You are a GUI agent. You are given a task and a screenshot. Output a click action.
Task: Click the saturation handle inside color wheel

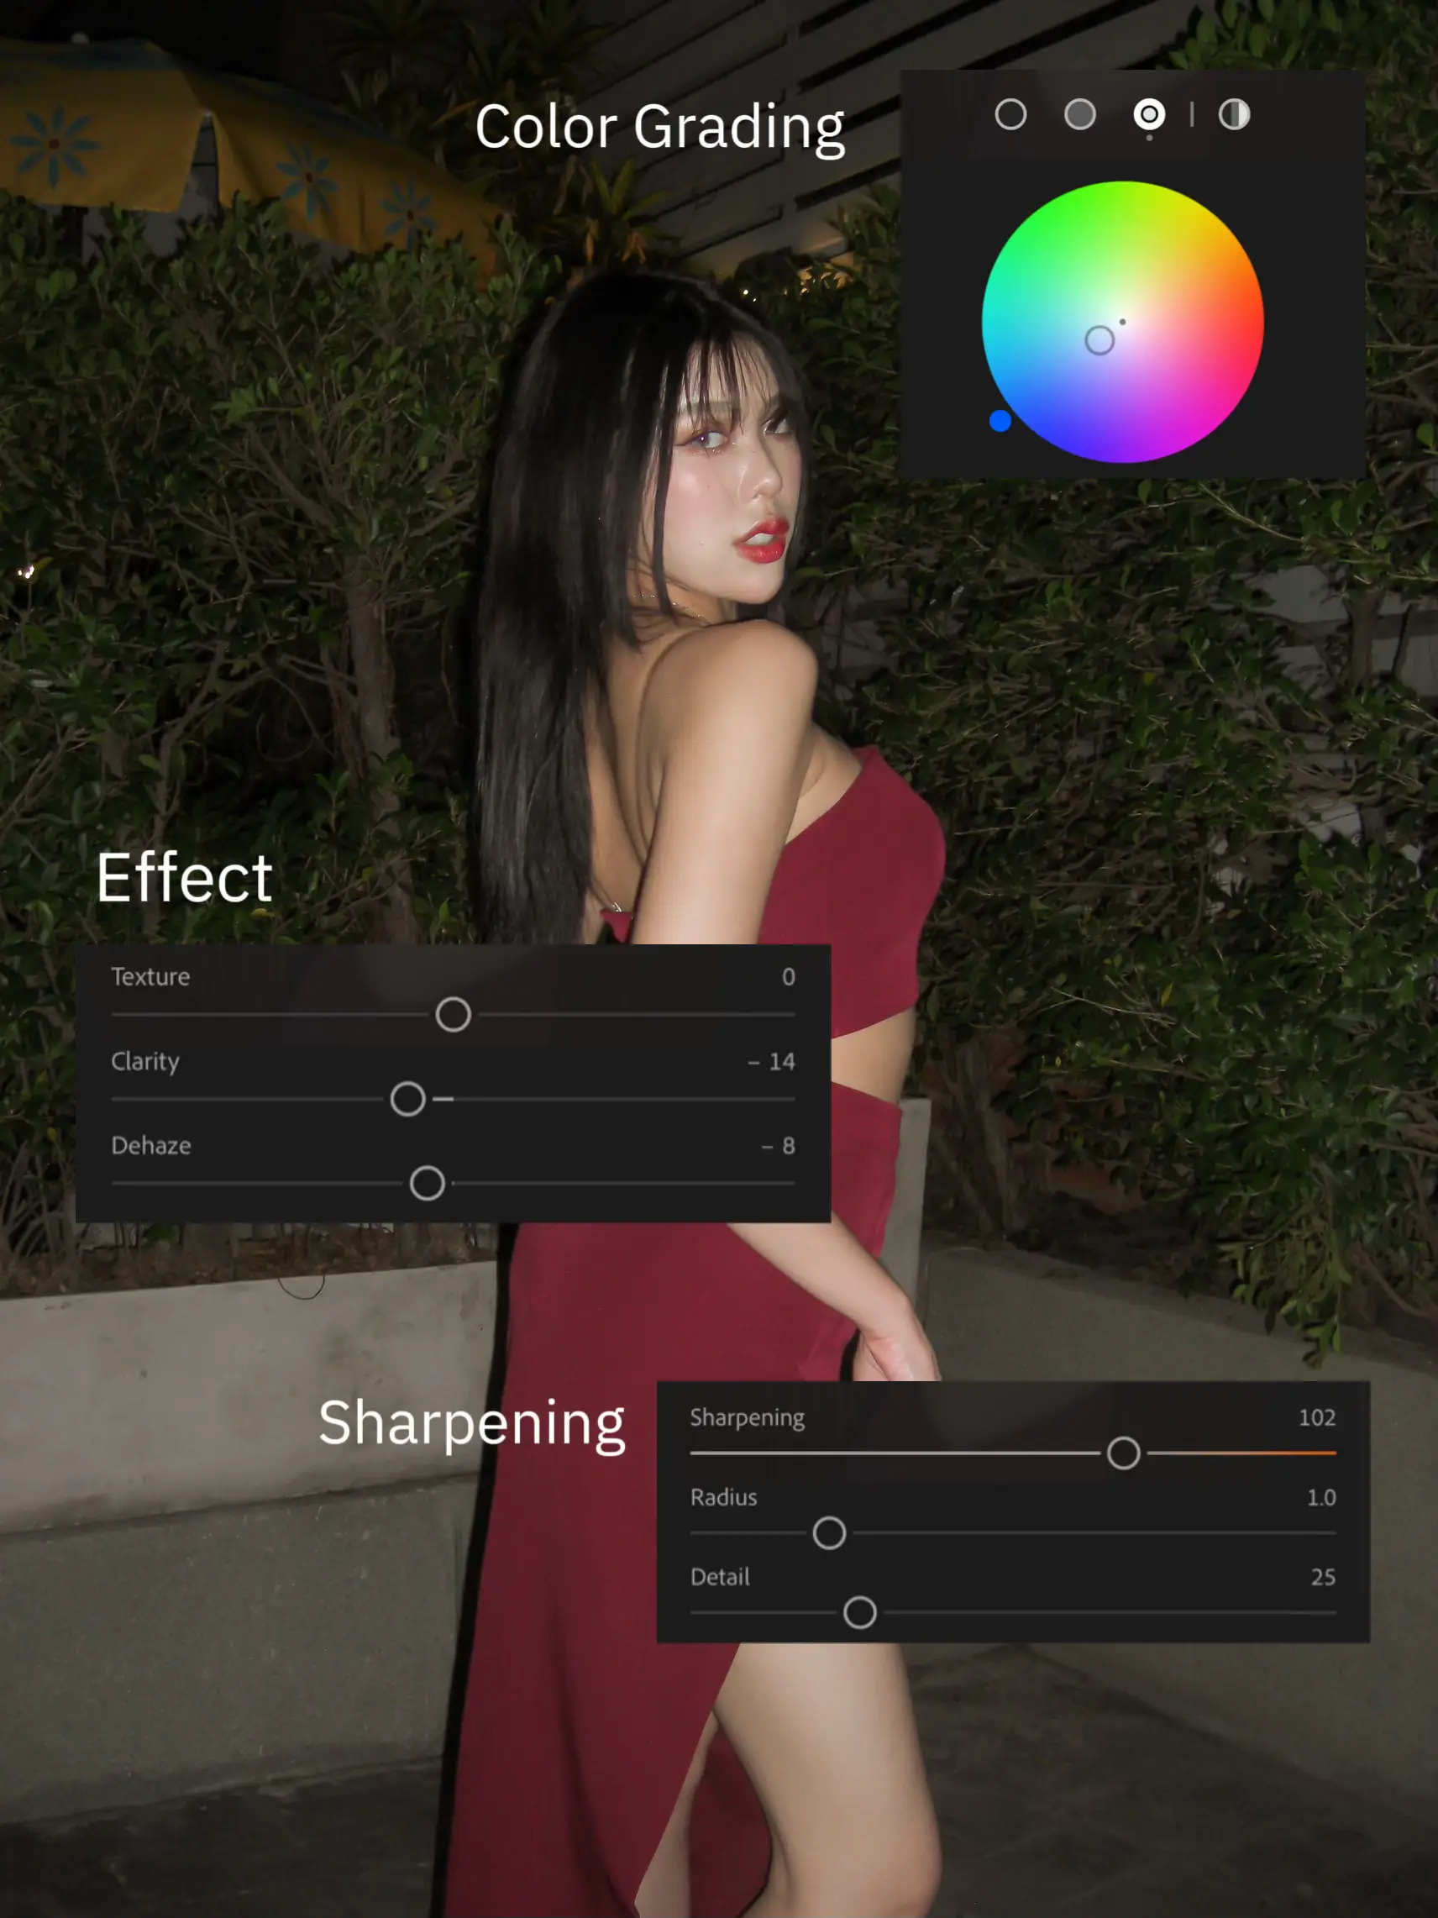pyautogui.click(x=1099, y=340)
